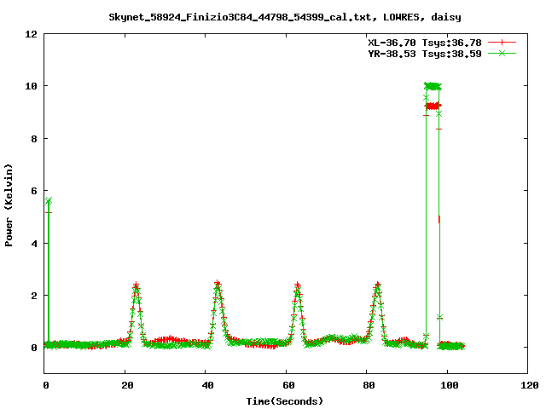Select legend entry YR-38.53 Tsys:38.59
Screen dimensions: 546x409
point(425,54)
